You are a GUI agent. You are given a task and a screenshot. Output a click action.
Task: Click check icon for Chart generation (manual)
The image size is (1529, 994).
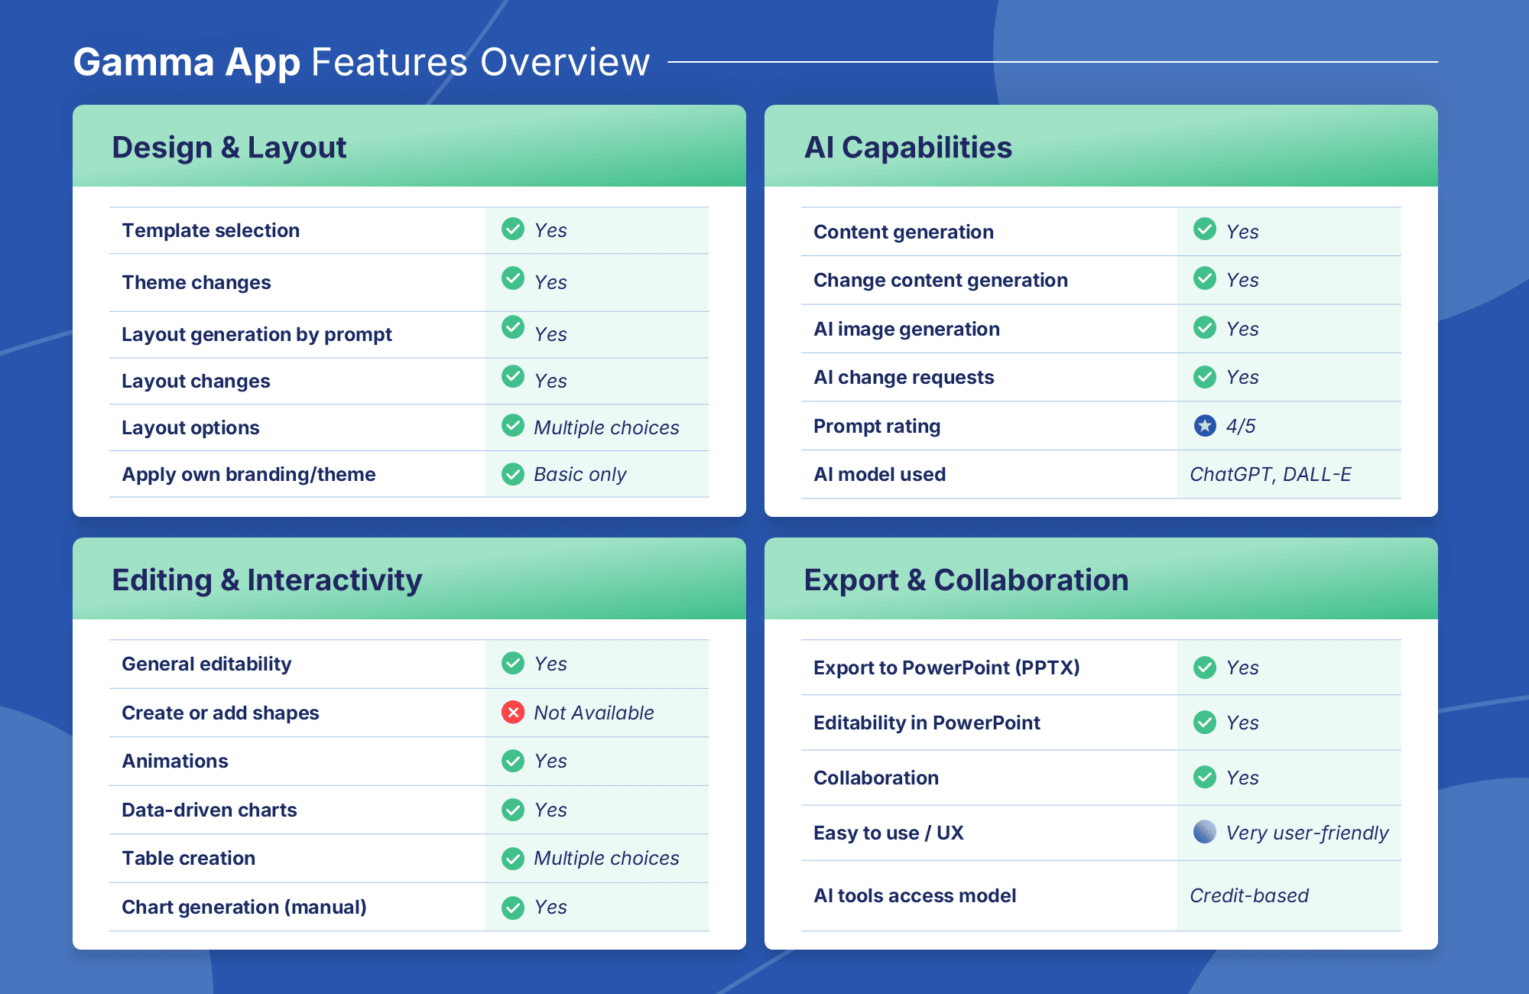click(x=513, y=908)
